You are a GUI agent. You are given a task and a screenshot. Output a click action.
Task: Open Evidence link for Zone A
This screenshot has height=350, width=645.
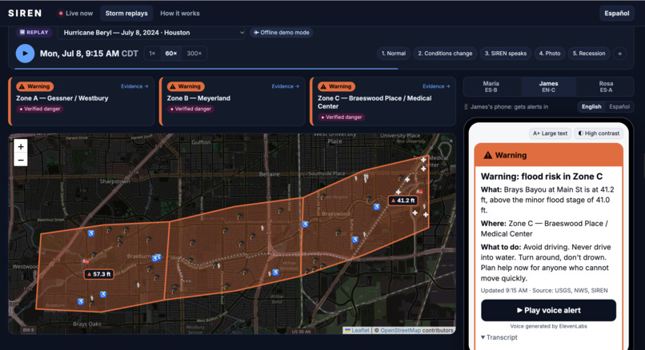coord(134,86)
